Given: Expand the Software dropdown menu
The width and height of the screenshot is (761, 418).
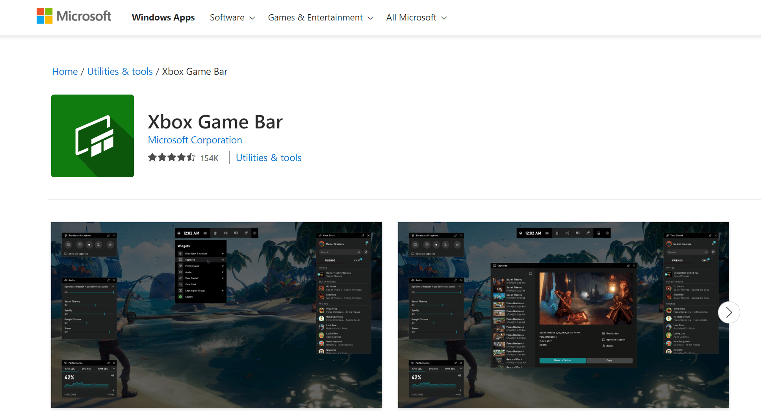Looking at the screenshot, I should 232,18.
